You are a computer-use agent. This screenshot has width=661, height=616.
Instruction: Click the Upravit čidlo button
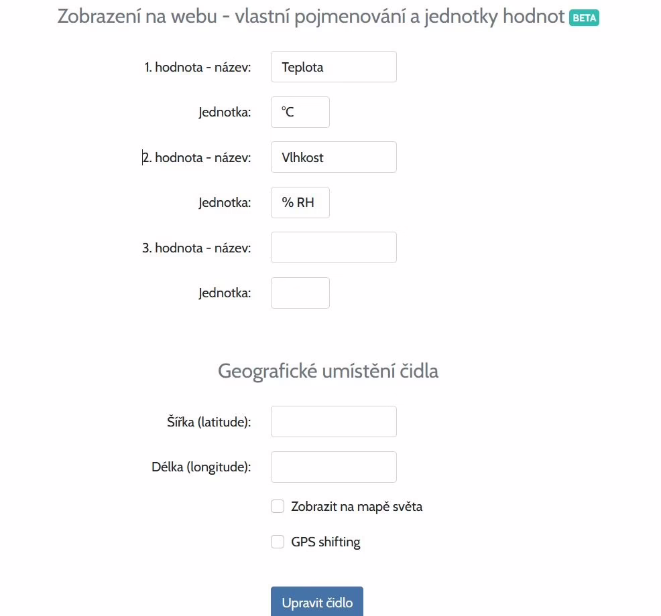(x=317, y=602)
